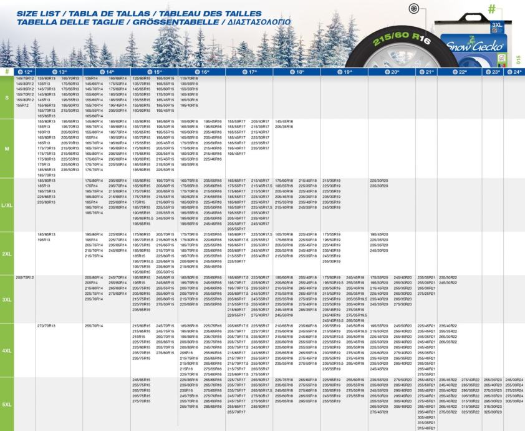Screen dimensions: 525x431
Task: Click the 18" wheel diameter column header
Action: point(297,72)
